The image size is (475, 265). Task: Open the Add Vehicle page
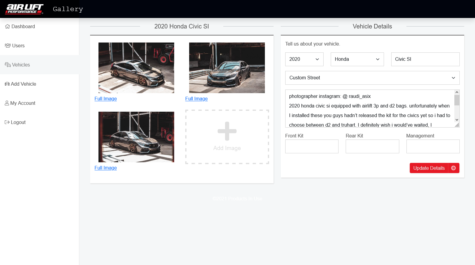point(40,84)
